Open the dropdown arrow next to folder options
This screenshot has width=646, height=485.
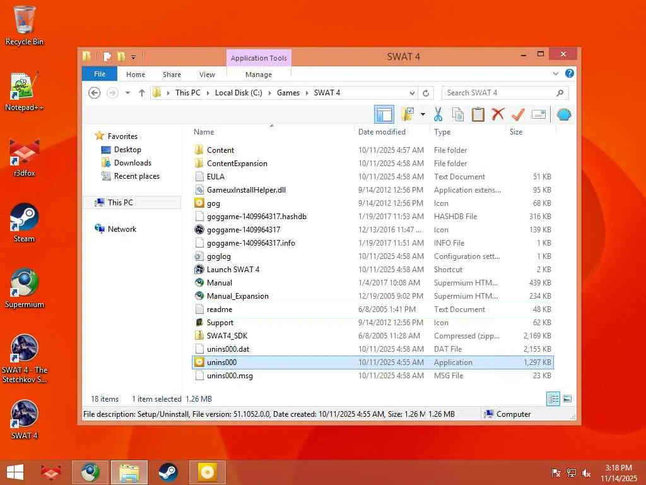click(x=423, y=114)
